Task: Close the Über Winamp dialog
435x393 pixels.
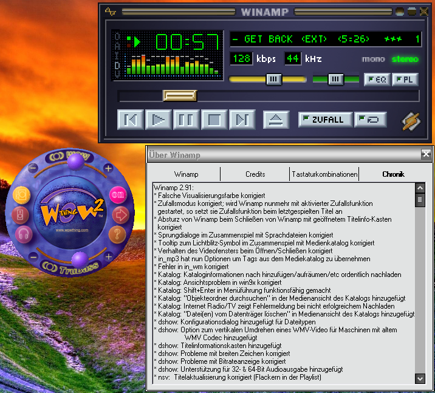Action: tap(426, 154)
